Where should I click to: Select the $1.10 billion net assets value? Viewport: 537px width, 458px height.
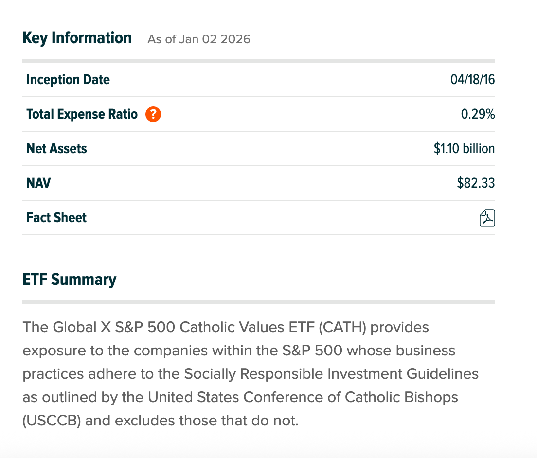(464, 149)
